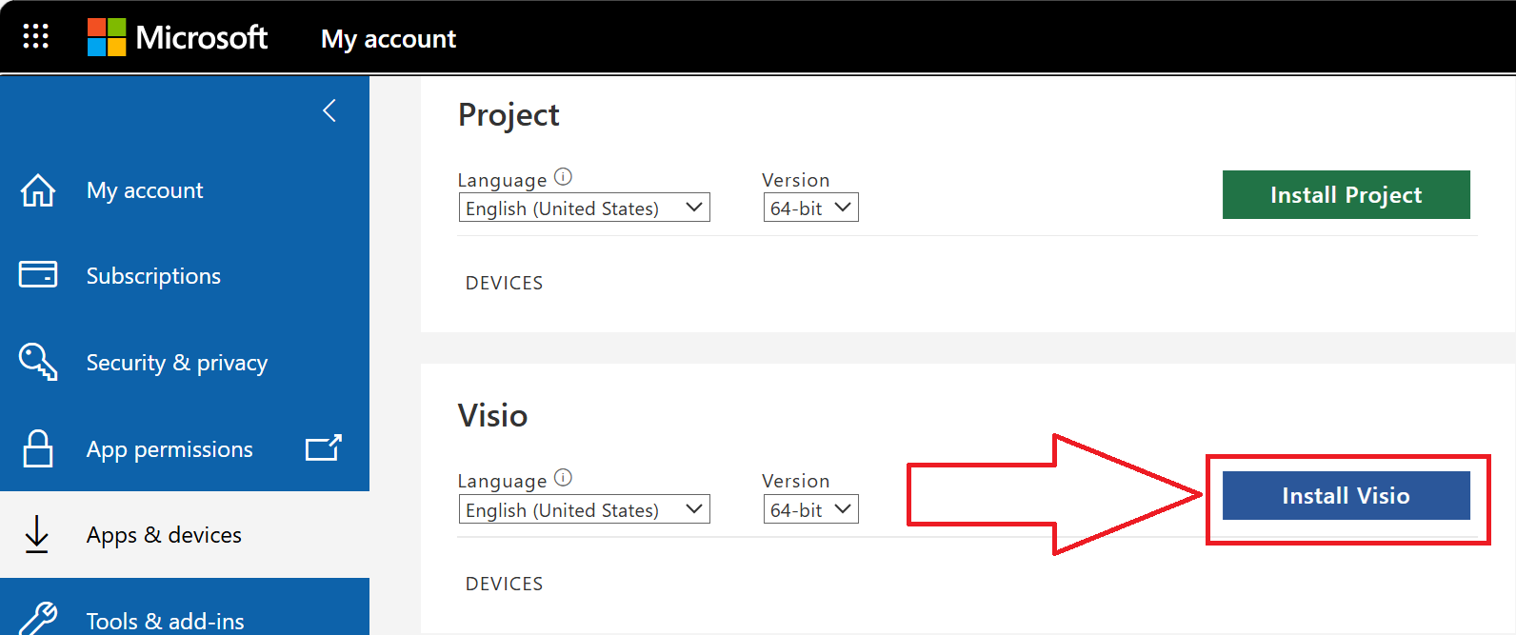Viewport: 1516px width, 635px height.
Task: Click the Install Visio button
Action: pos(1346,495)
